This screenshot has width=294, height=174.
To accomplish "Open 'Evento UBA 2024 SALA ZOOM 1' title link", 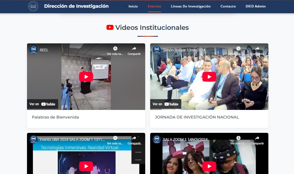I will [72, 139].
